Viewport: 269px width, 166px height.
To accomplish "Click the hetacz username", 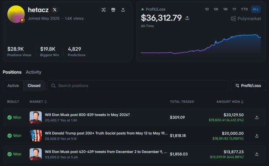I will tap(38, 10).
